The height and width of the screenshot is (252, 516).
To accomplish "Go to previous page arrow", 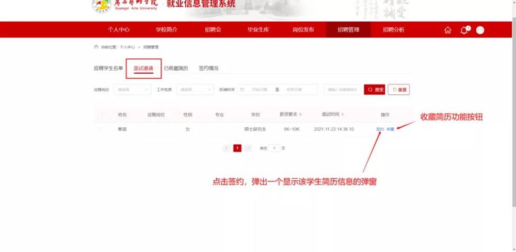I will coord(227,148).
